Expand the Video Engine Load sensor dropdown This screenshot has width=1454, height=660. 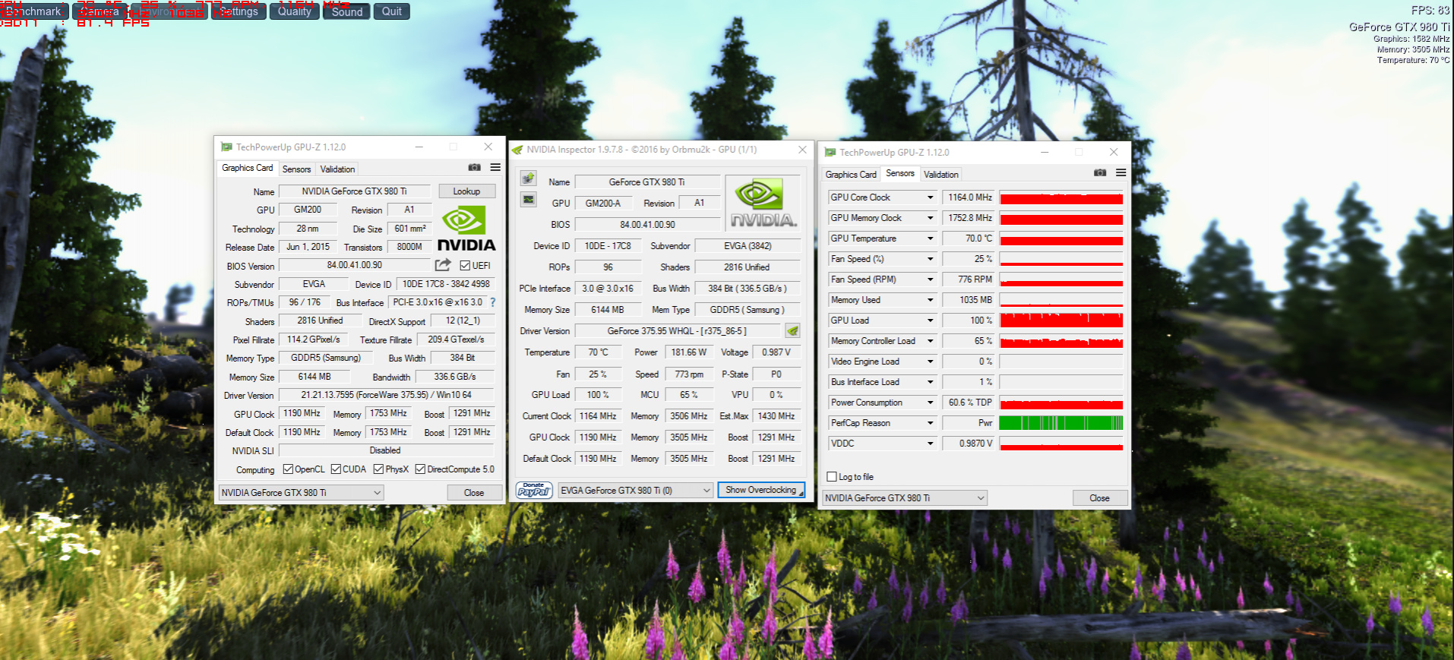click(930, 362)
